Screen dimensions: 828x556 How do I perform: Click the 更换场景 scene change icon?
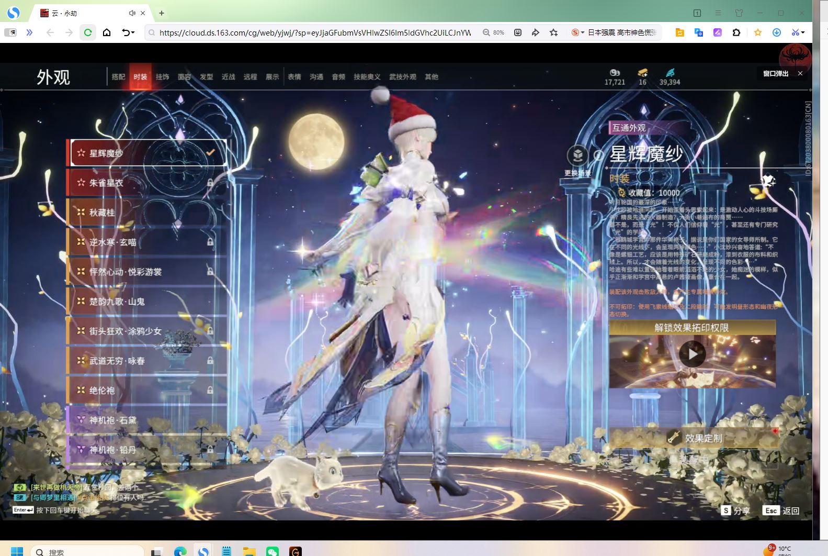577,155
